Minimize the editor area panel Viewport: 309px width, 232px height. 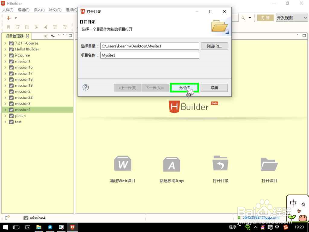299,35
